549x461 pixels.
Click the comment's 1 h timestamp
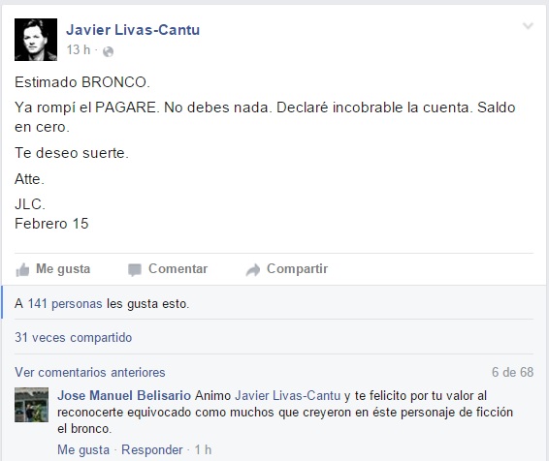click(x=203, y=449)
